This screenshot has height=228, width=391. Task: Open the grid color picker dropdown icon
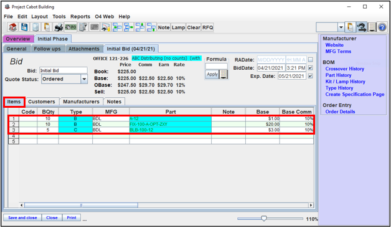[x=372, y=27]
